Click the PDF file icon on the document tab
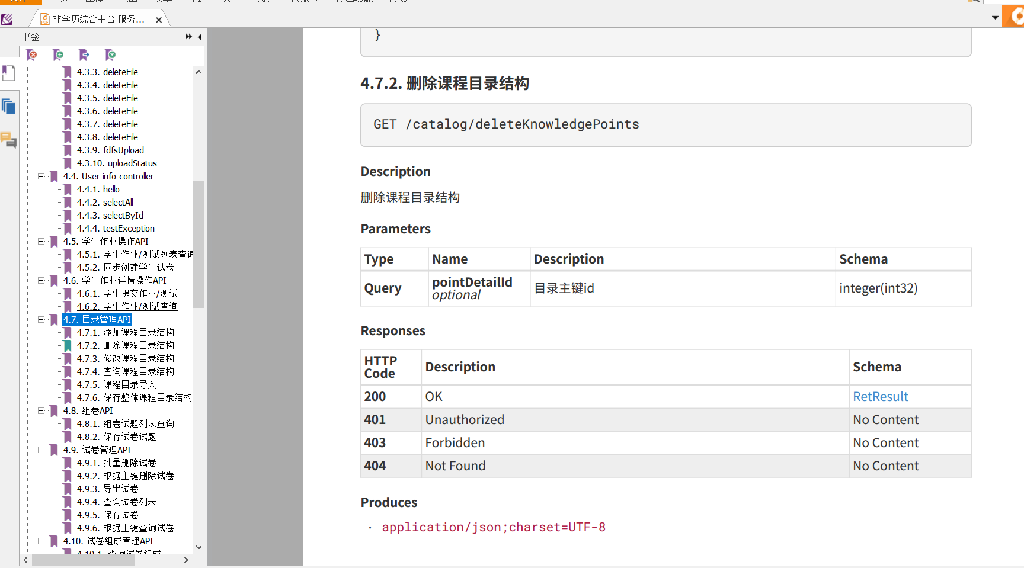 (x=44, y=18)
